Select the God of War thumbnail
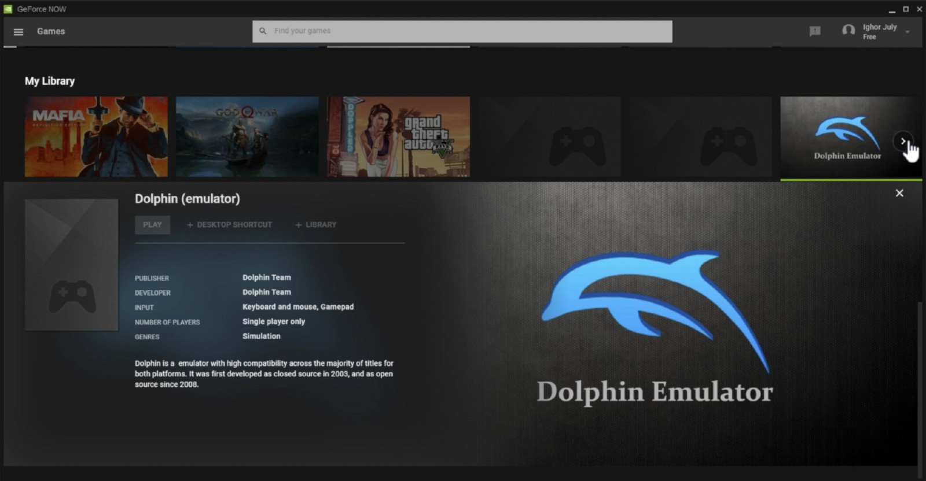Screen dimensions: 926x481 click(247, 136)
